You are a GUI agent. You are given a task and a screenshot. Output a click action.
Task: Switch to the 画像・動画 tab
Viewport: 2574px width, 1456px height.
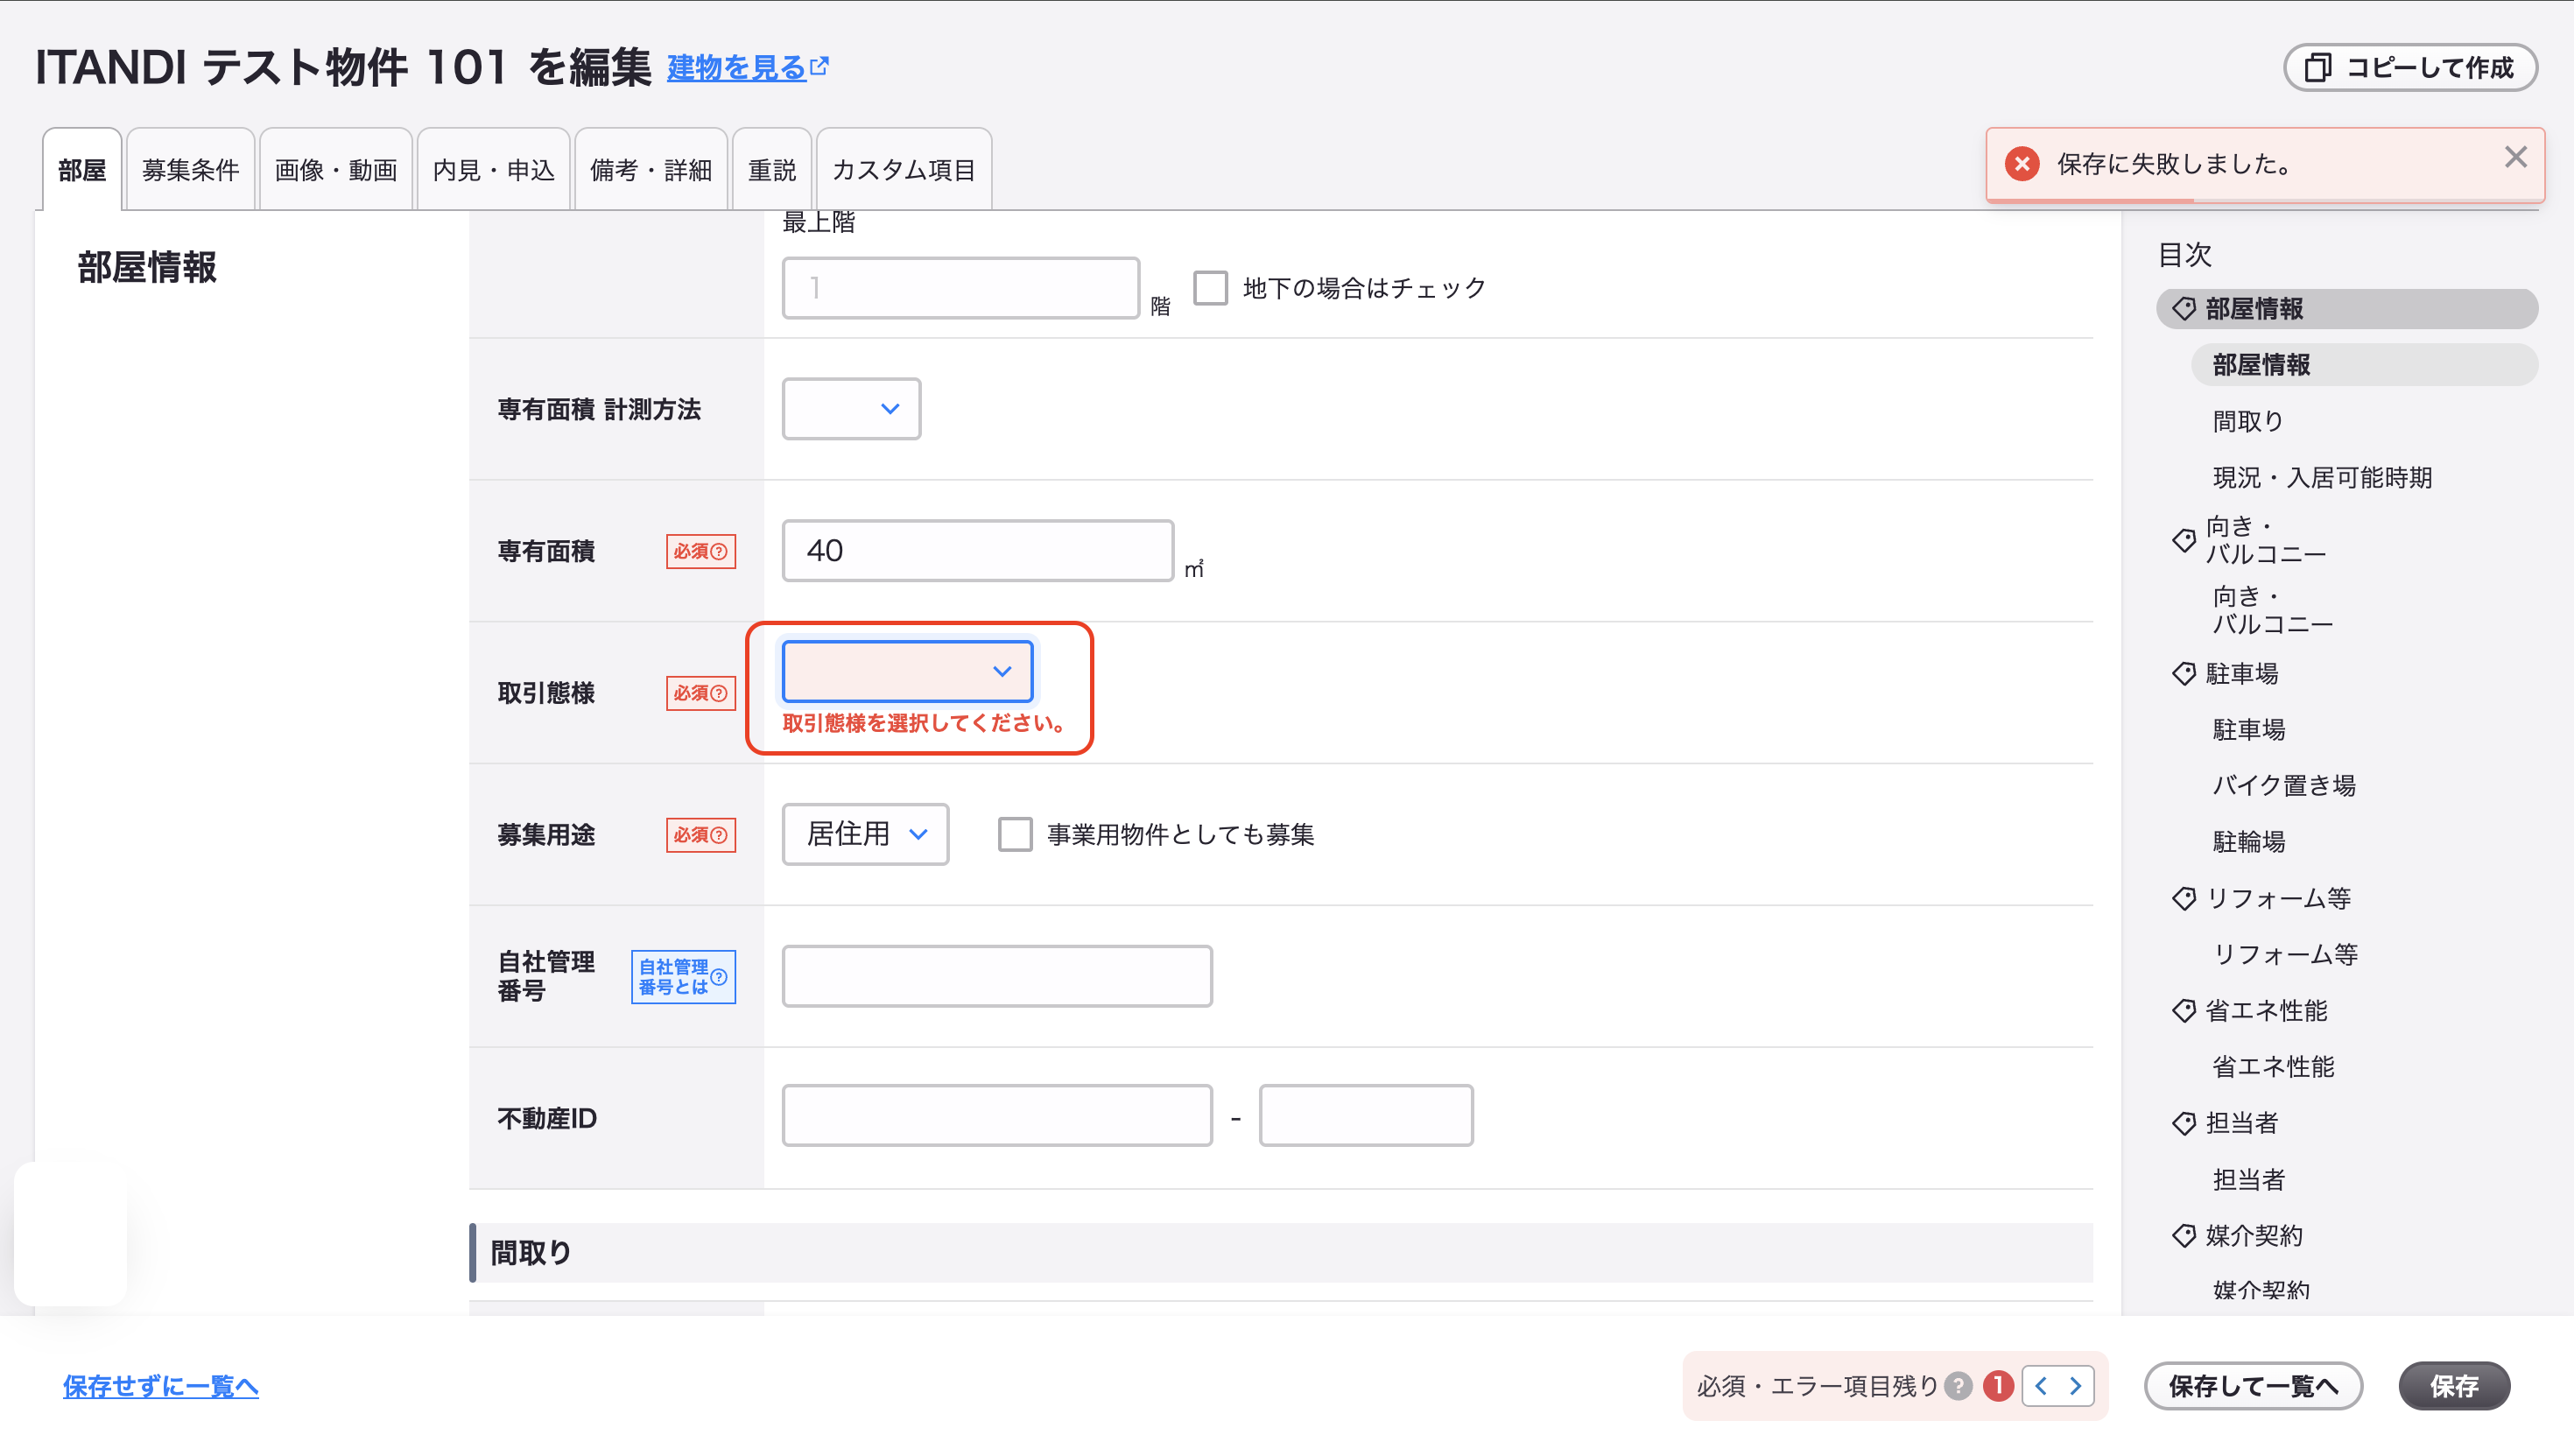336,170
